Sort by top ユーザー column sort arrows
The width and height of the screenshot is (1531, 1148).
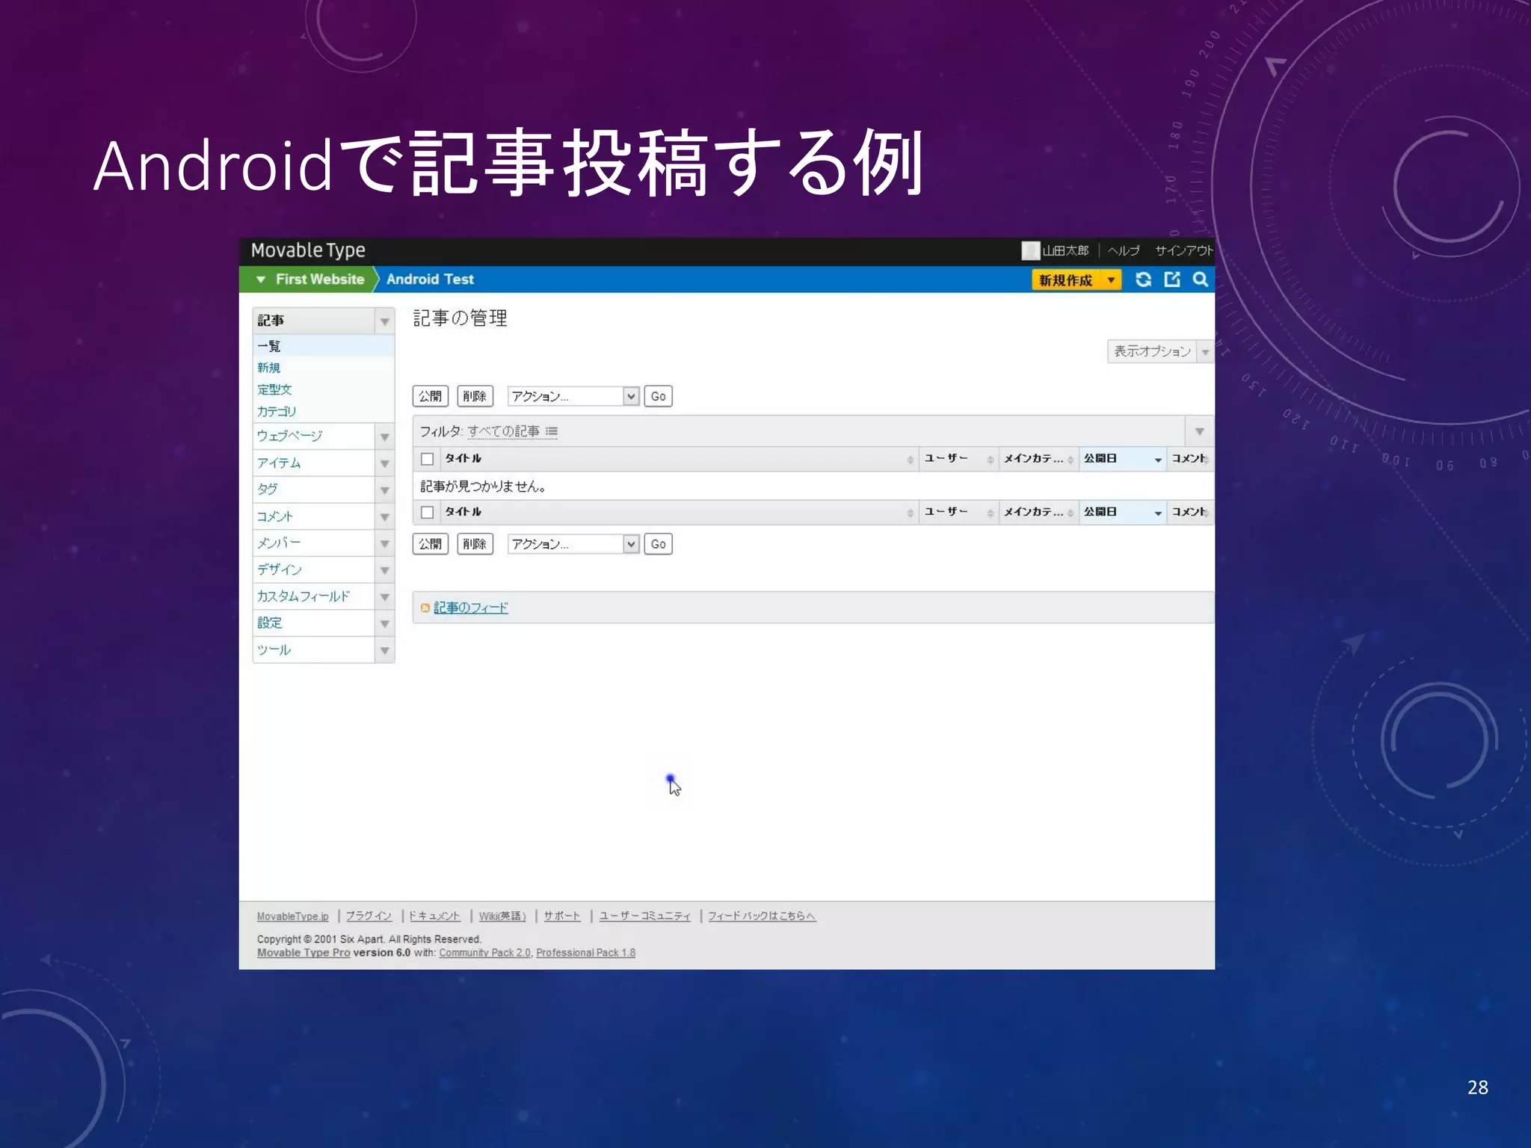coord(990,460)
